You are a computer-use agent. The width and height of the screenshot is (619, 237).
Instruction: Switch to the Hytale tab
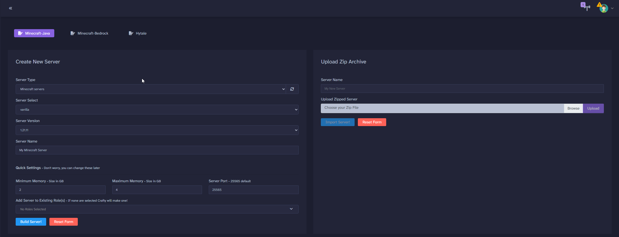point(138,33)
